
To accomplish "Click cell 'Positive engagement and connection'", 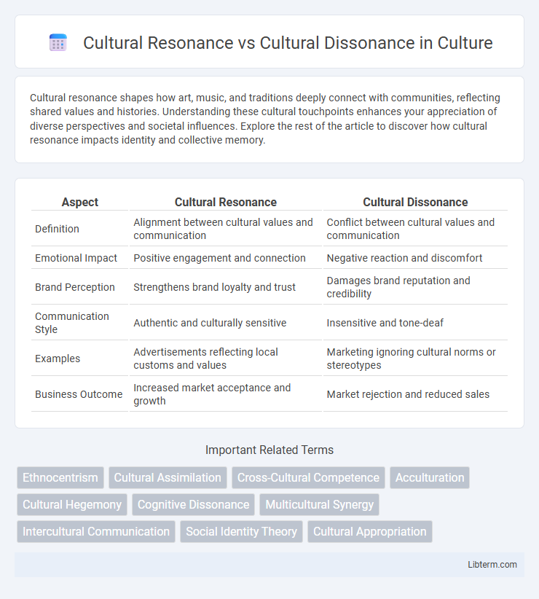I will [x=226, y=258].
